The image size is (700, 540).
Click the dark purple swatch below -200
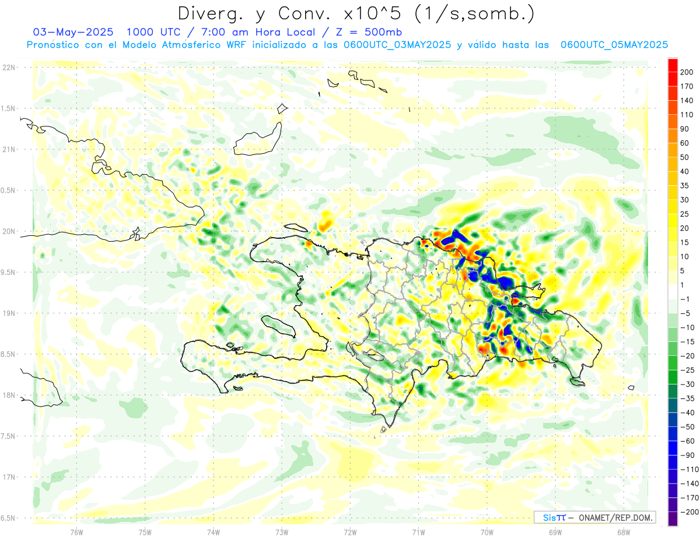[673, 519]
